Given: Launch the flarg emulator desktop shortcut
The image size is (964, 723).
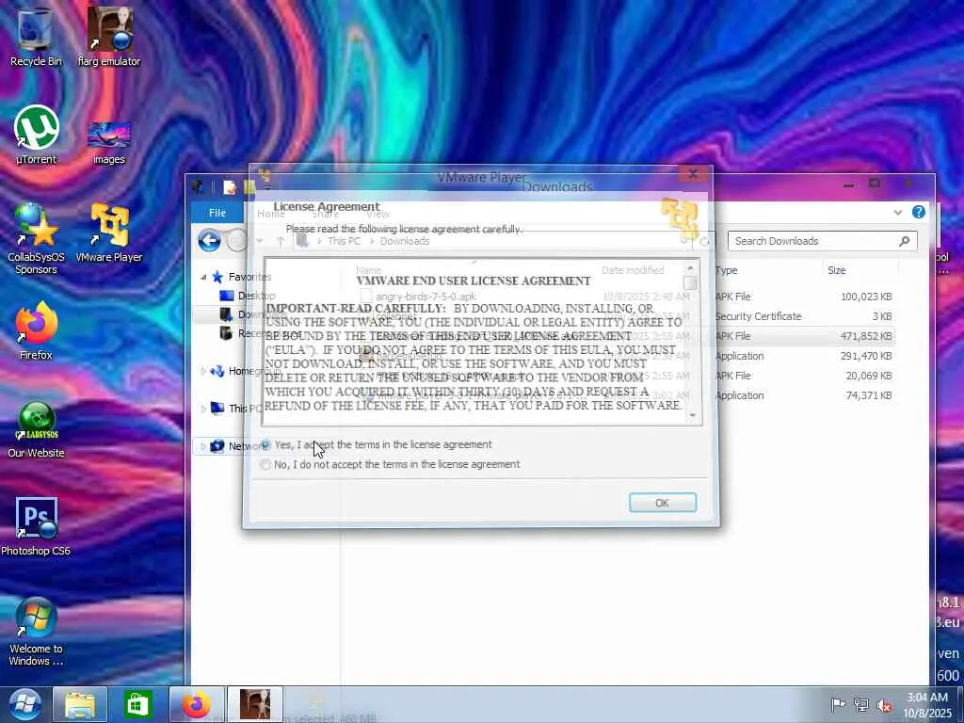Looking at the screenshot, I should click(x=109, y=36).
